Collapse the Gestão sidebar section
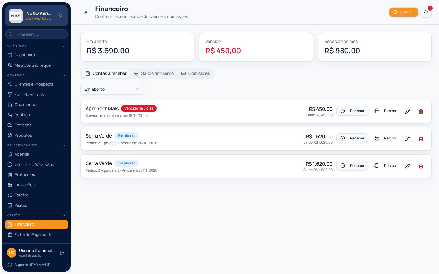 (x=37, y=216)
